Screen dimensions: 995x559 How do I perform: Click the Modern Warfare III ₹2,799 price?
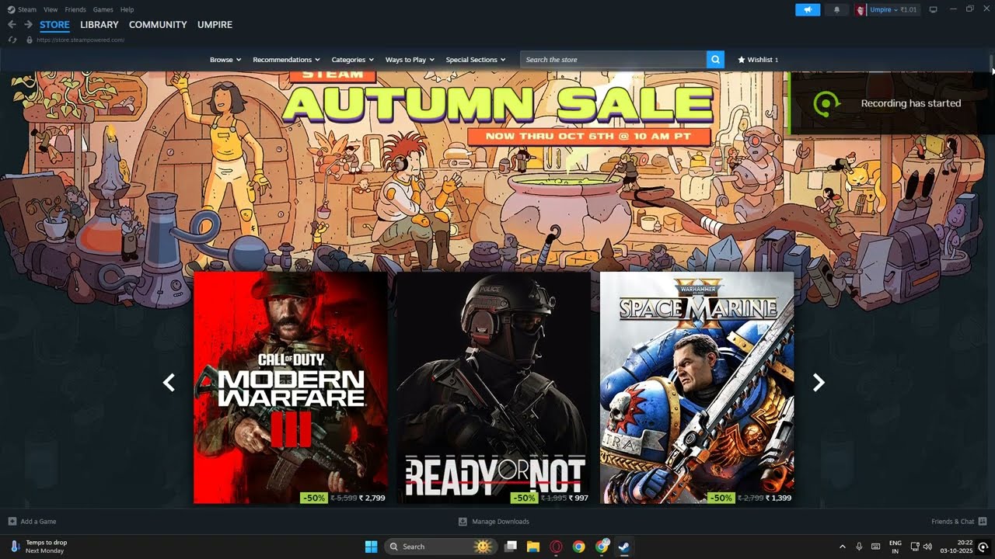pos(372,498)
